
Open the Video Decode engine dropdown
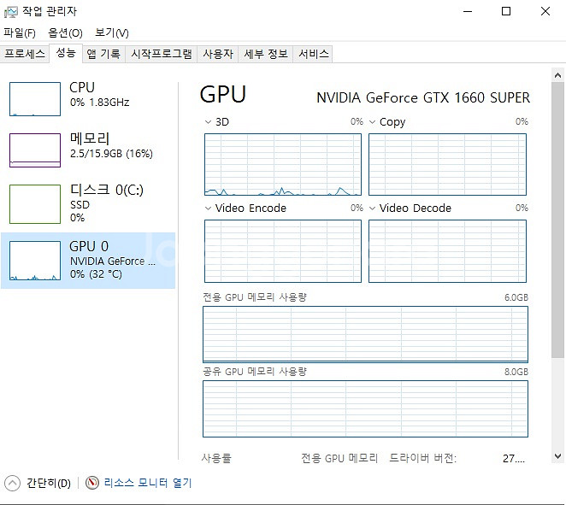pyautogui.click(x=373, y=208)
